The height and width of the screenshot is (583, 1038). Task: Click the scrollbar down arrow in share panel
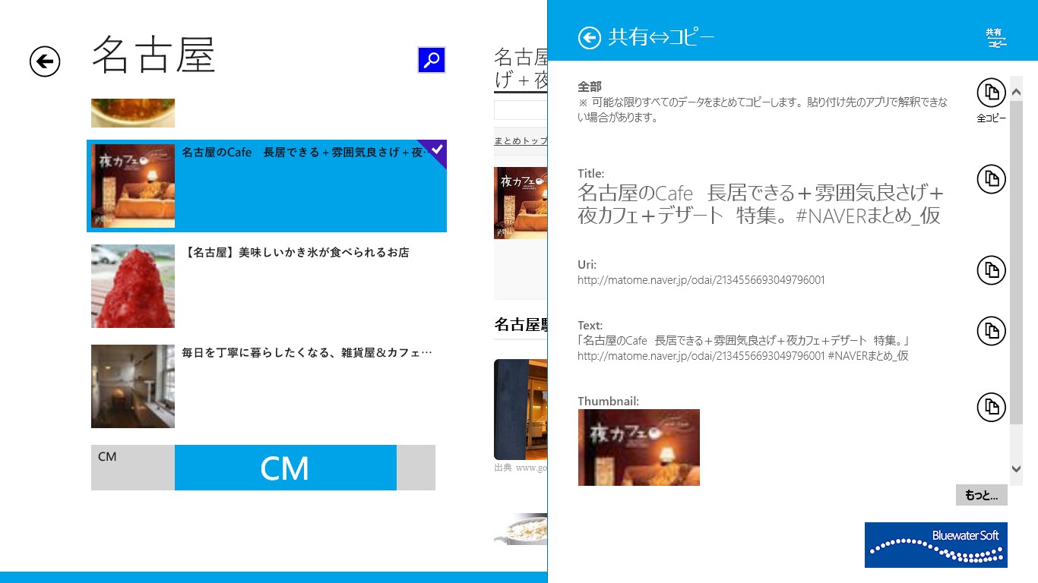(x=1016, y=469)
